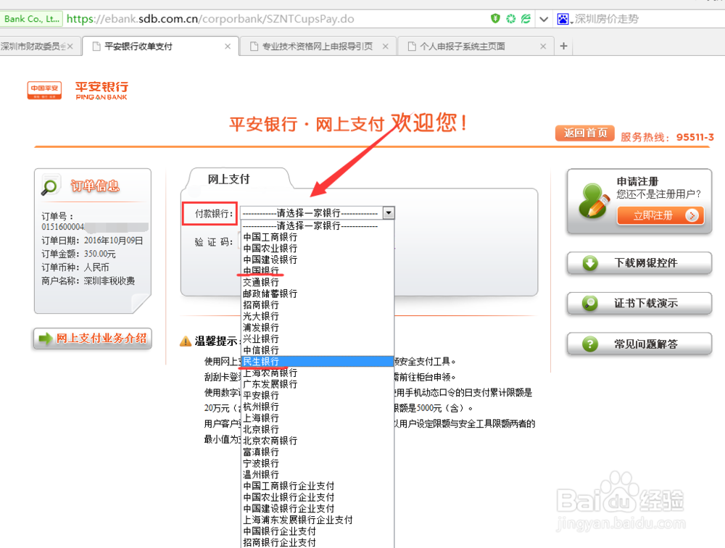Choose 广东发展银行 from the bank list
The width and height of the screenshot is (725, 548).
pyautogui.click(x=318, y=384)
